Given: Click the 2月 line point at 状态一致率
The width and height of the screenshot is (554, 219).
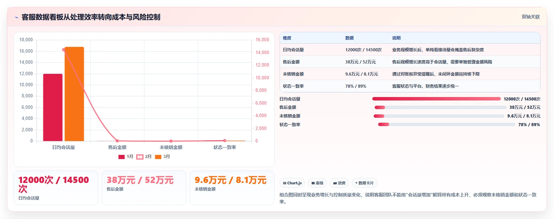Looking at the screenshot, I should 225,140.
